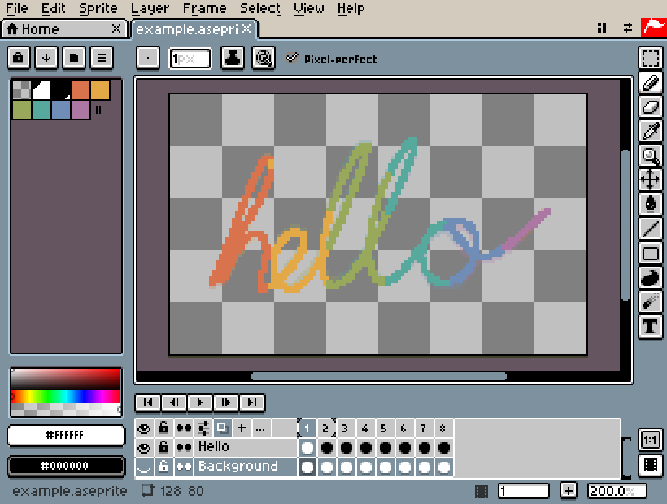
Task: Toggle Hello layer visibility eye
Action: pyautogui.click(x=144, y=448)
